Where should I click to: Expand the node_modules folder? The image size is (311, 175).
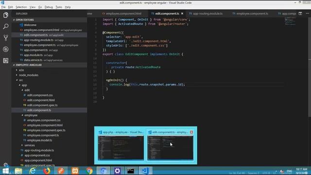coord(29,75)
